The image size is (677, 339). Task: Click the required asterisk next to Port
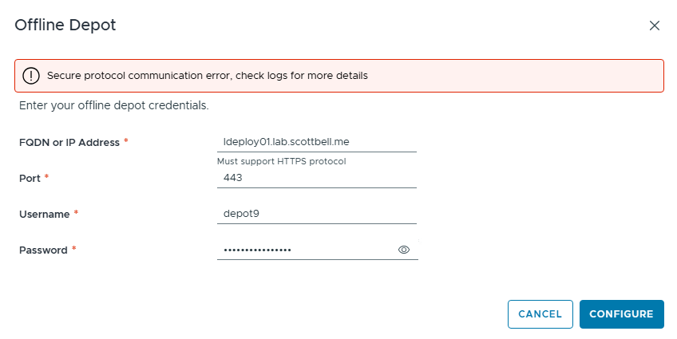pos(46,178)
